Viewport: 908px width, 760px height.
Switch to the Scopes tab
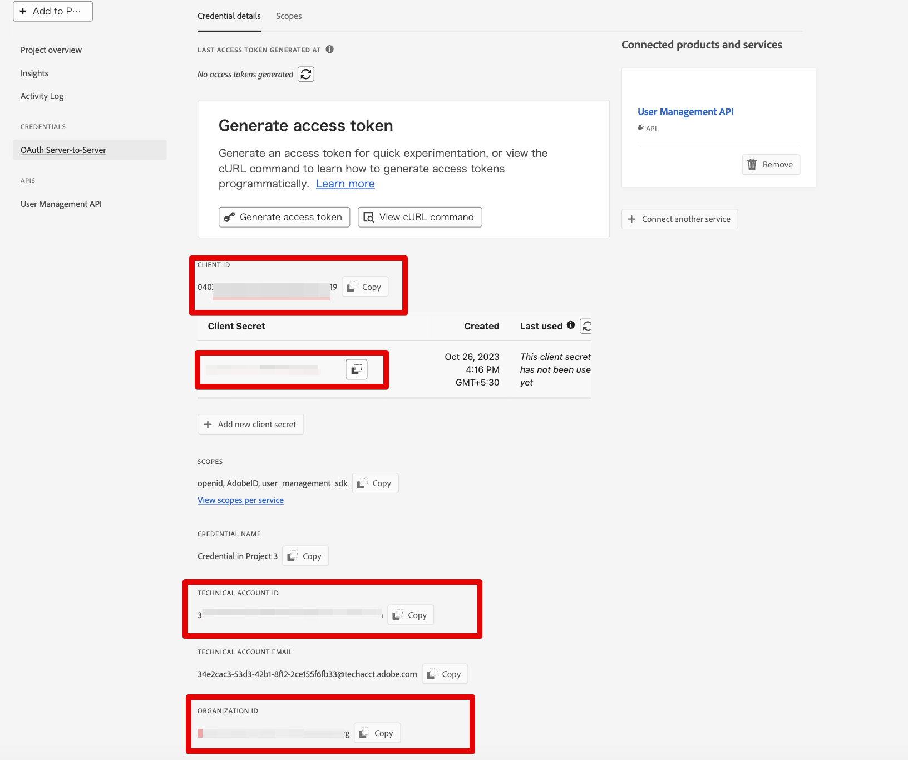[x=289, y=16]
